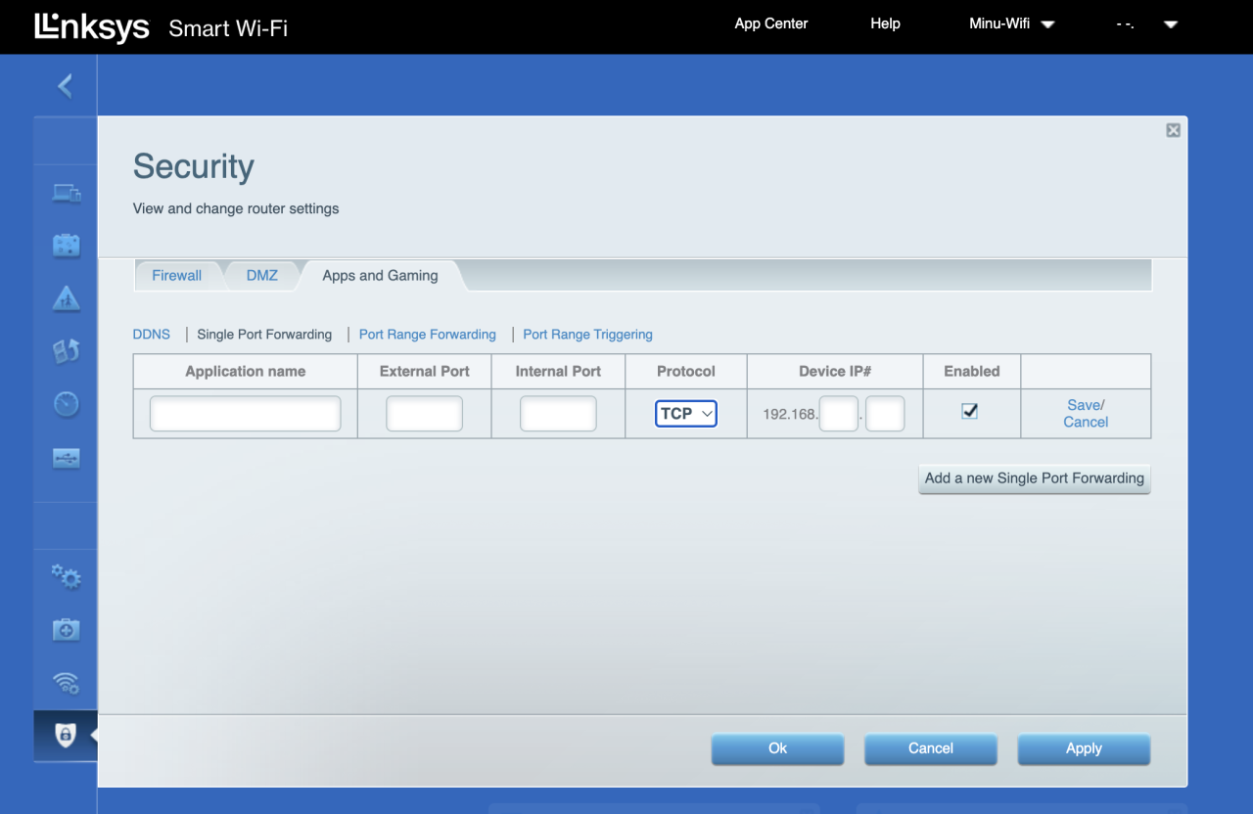Click Add a new Single Port Forwarding

coord(1034,478)
